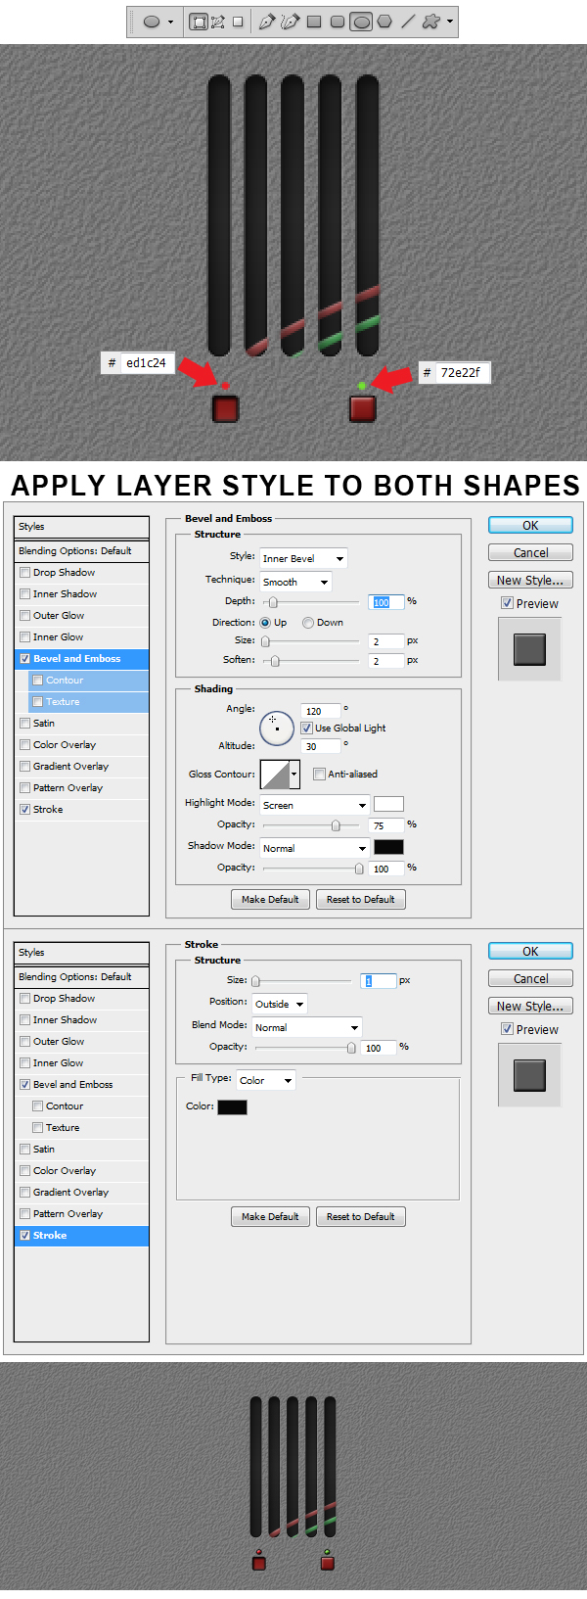Click Cancel in Bevel and Emboss dialog
This screenshot has height=1599, width=587.
coord(530,552)
